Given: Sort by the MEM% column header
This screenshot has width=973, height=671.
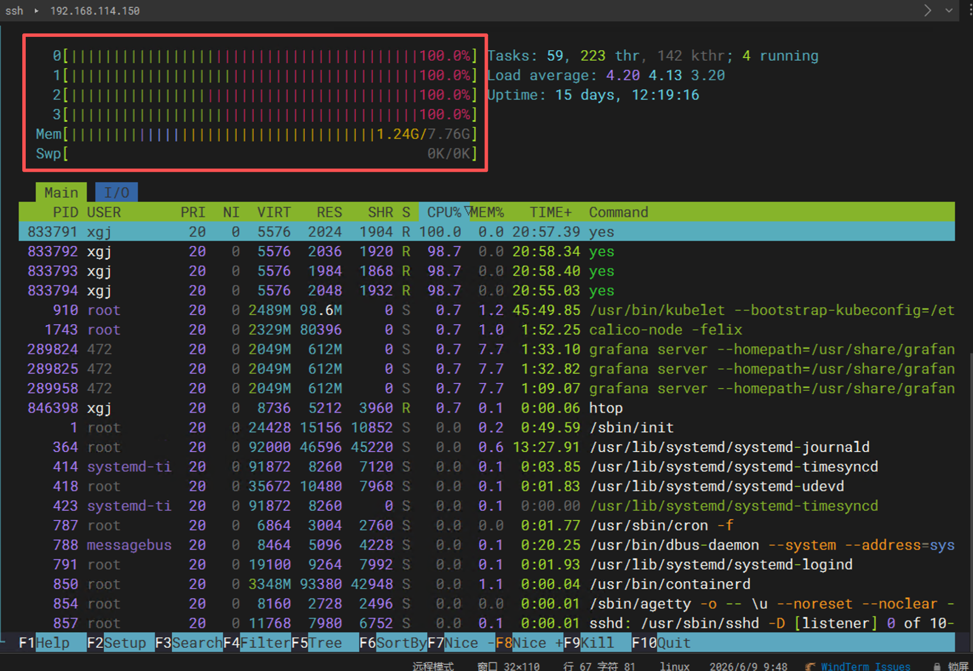Looking at the screenshot, I should click(487, 212).
